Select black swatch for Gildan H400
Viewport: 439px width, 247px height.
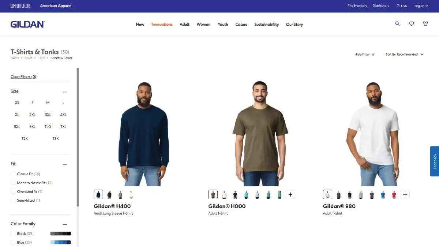tap(109, 195)
